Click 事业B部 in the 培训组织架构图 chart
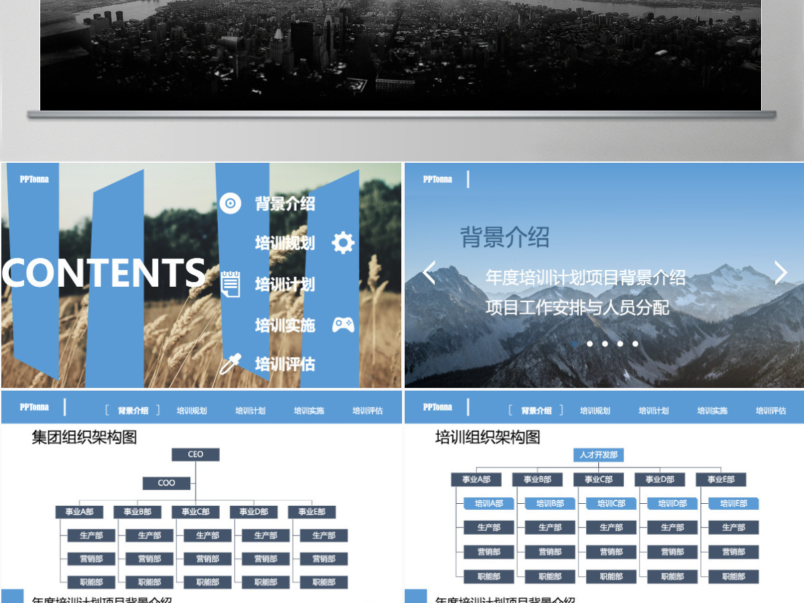Viewport: 804px width, 603px height. pyautogui.click(x=537, y=480)
